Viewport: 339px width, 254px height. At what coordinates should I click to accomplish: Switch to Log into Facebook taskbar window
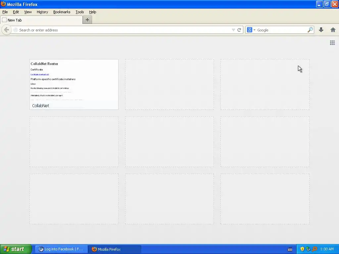[x=61, y=249]
